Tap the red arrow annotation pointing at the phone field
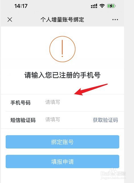The height and width of the screenshot is (183, 134). (x=91, y=90)
